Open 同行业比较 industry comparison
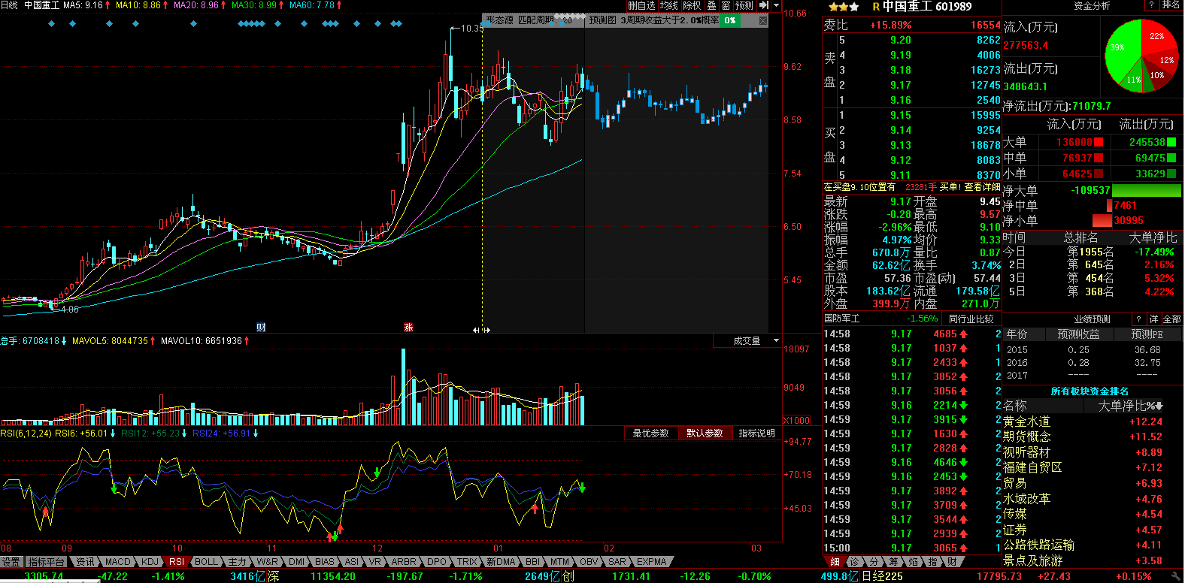The image size is (1185, 583). [971, 319]
